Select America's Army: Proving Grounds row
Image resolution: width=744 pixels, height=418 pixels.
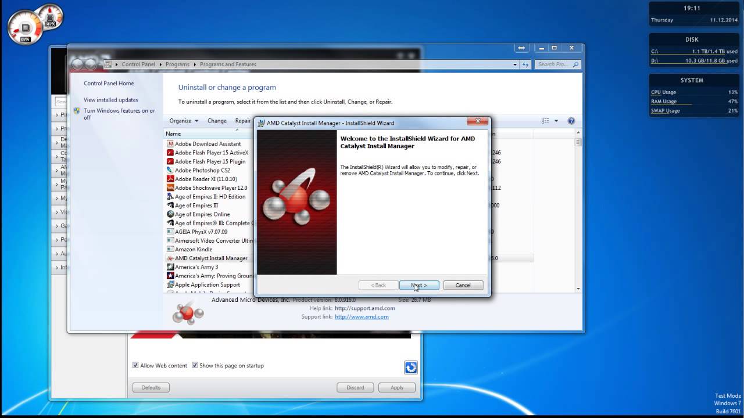tap(209, 276)
